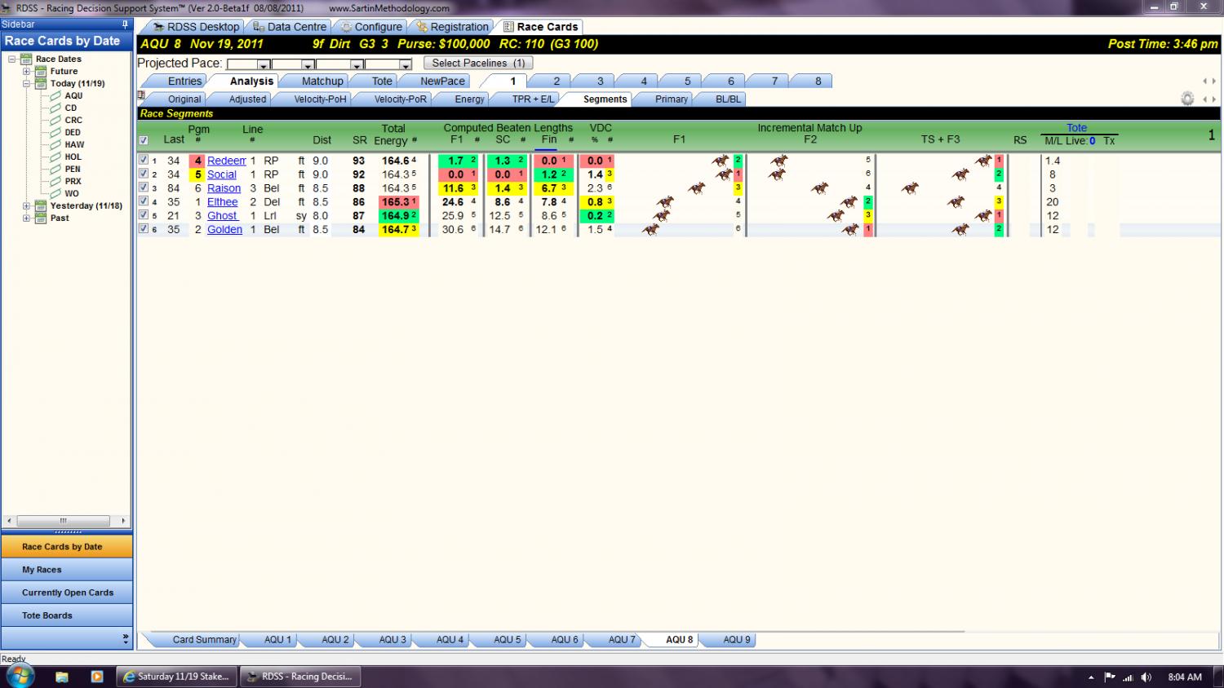
Task: Open the second Projected Pace dropdown
Action: click(x=308, y=64)
